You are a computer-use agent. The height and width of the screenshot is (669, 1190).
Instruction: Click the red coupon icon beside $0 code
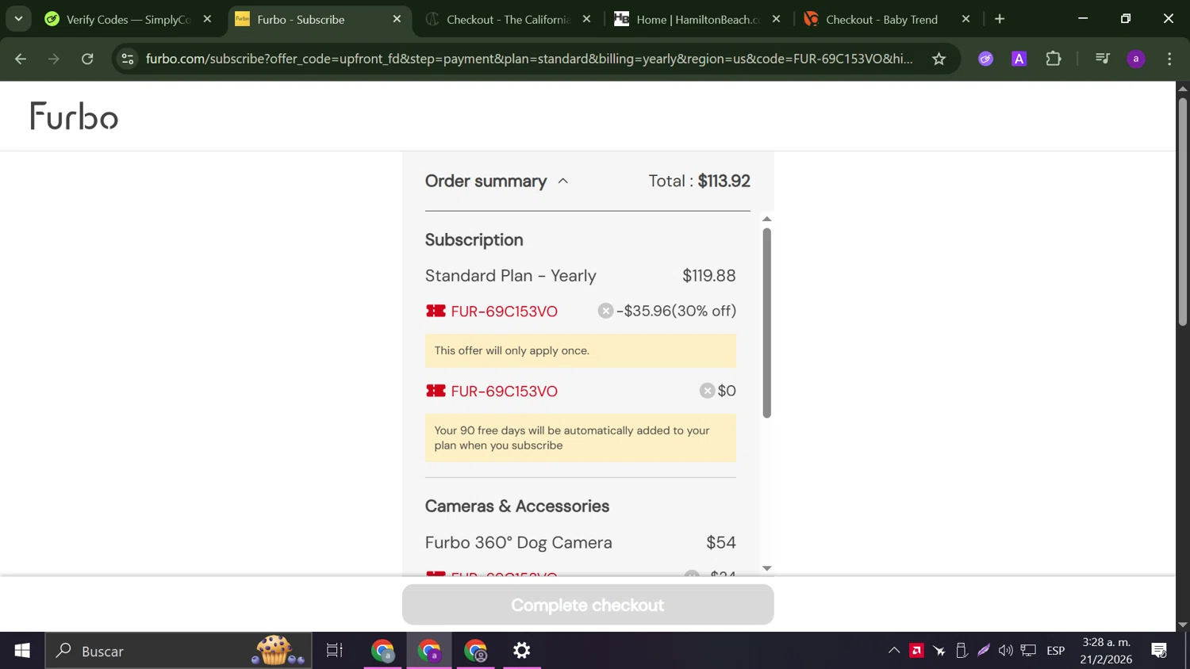coord(436,391)
